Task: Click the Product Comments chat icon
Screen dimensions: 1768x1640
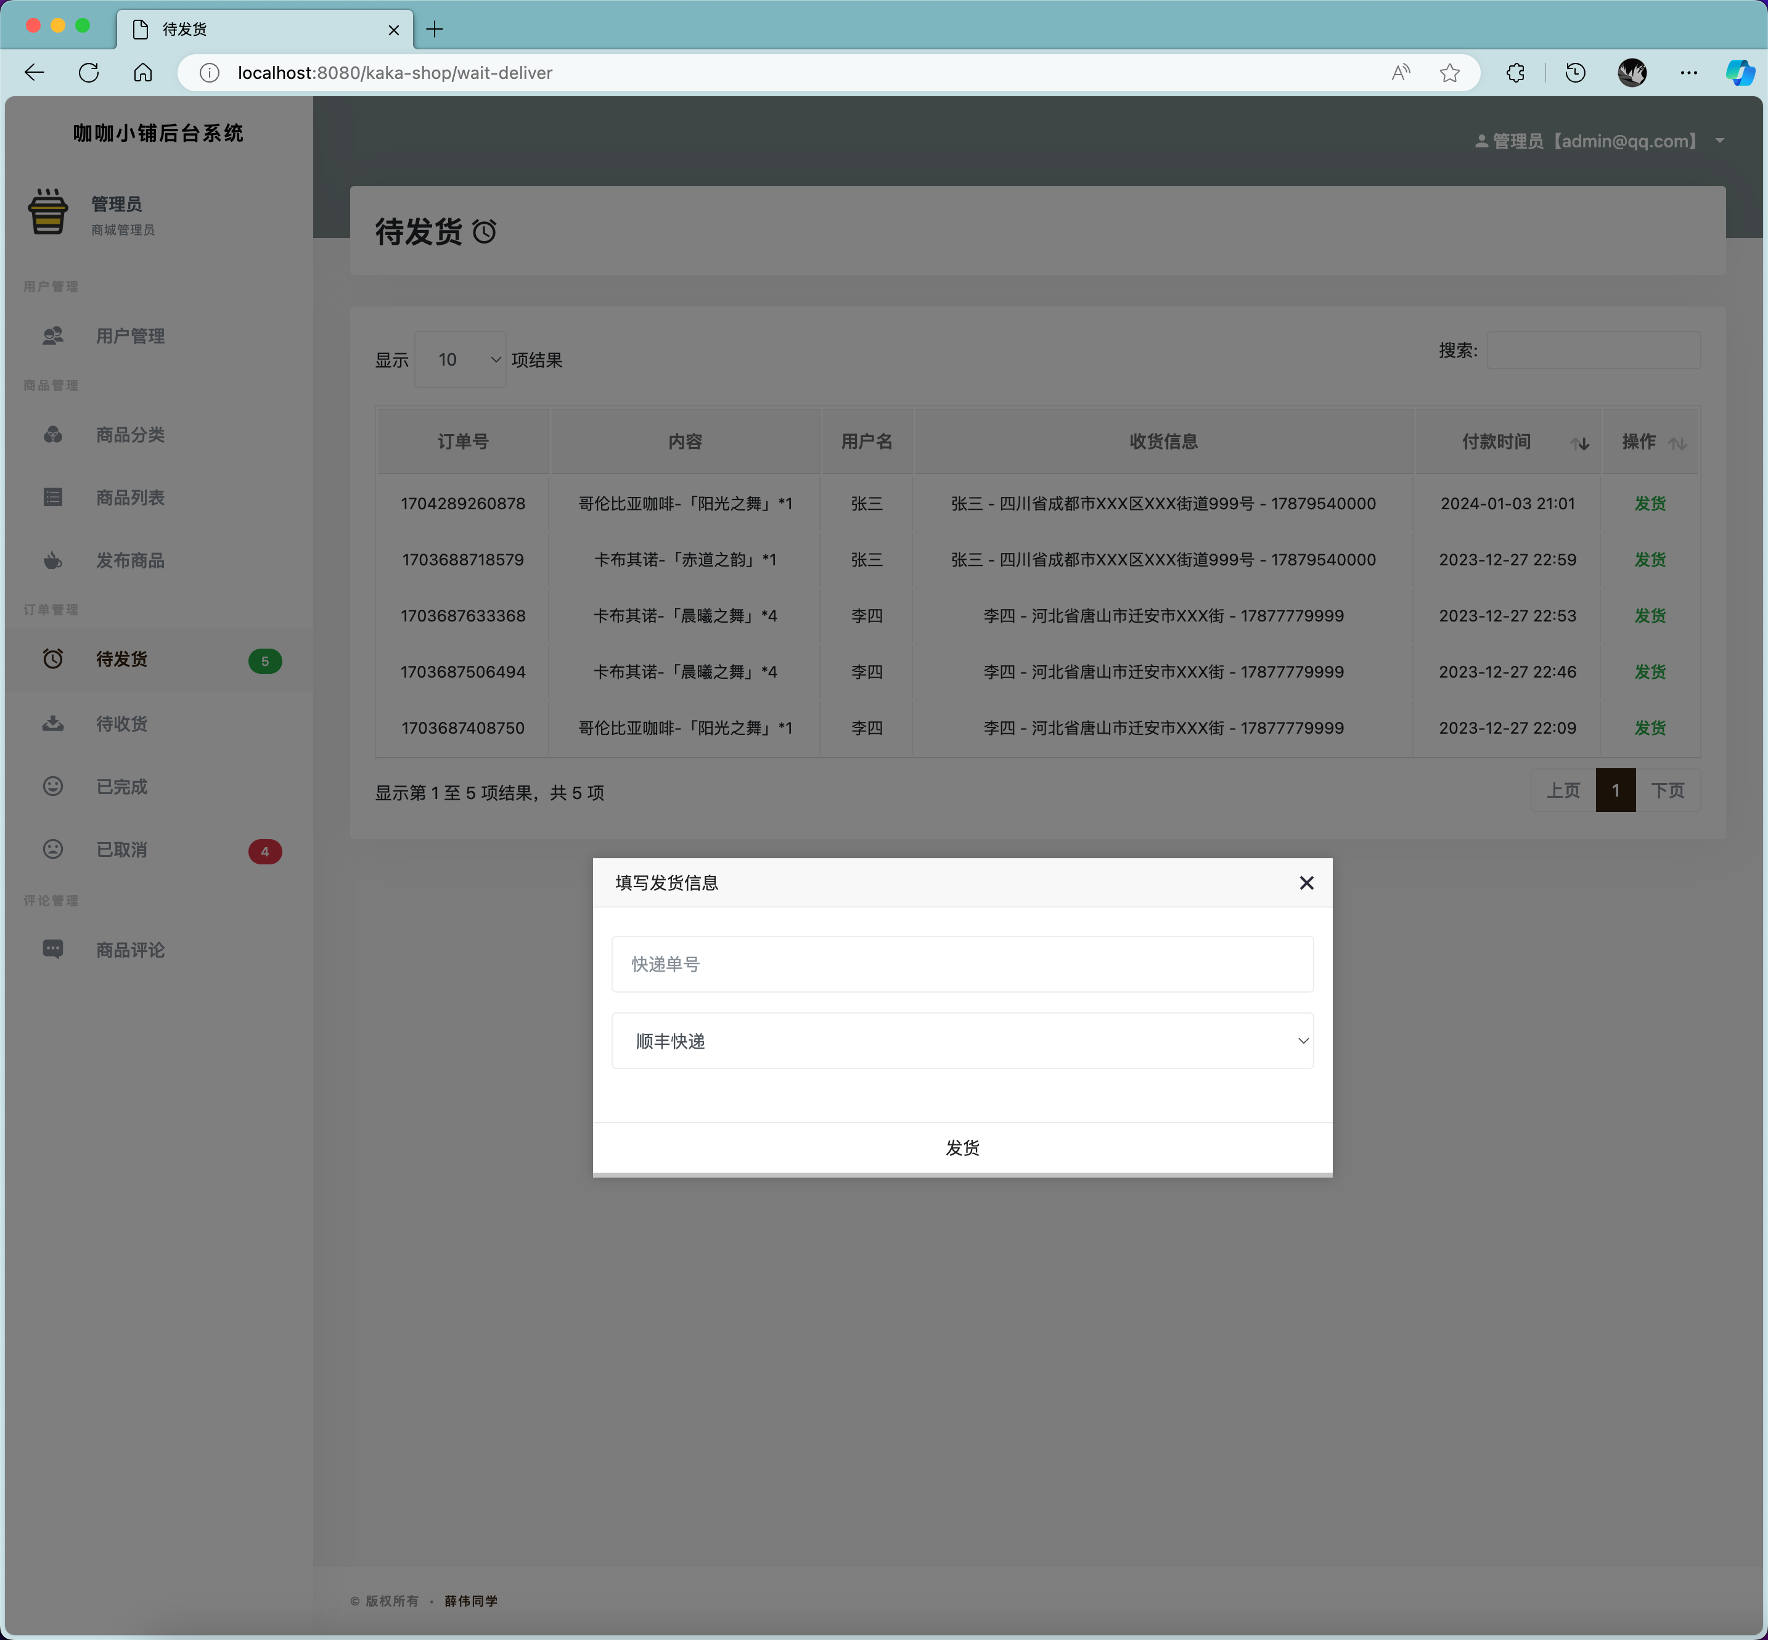Action: coord(53,949)
